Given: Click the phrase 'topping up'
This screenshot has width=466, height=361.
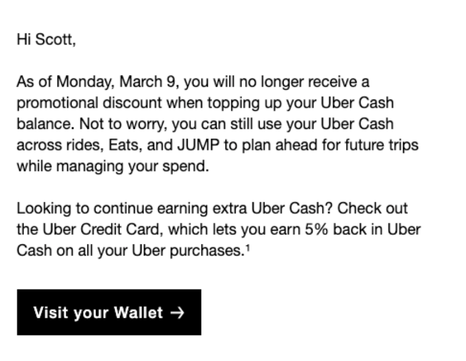Looking at the screenshot, I should click(x=244, y=104).
